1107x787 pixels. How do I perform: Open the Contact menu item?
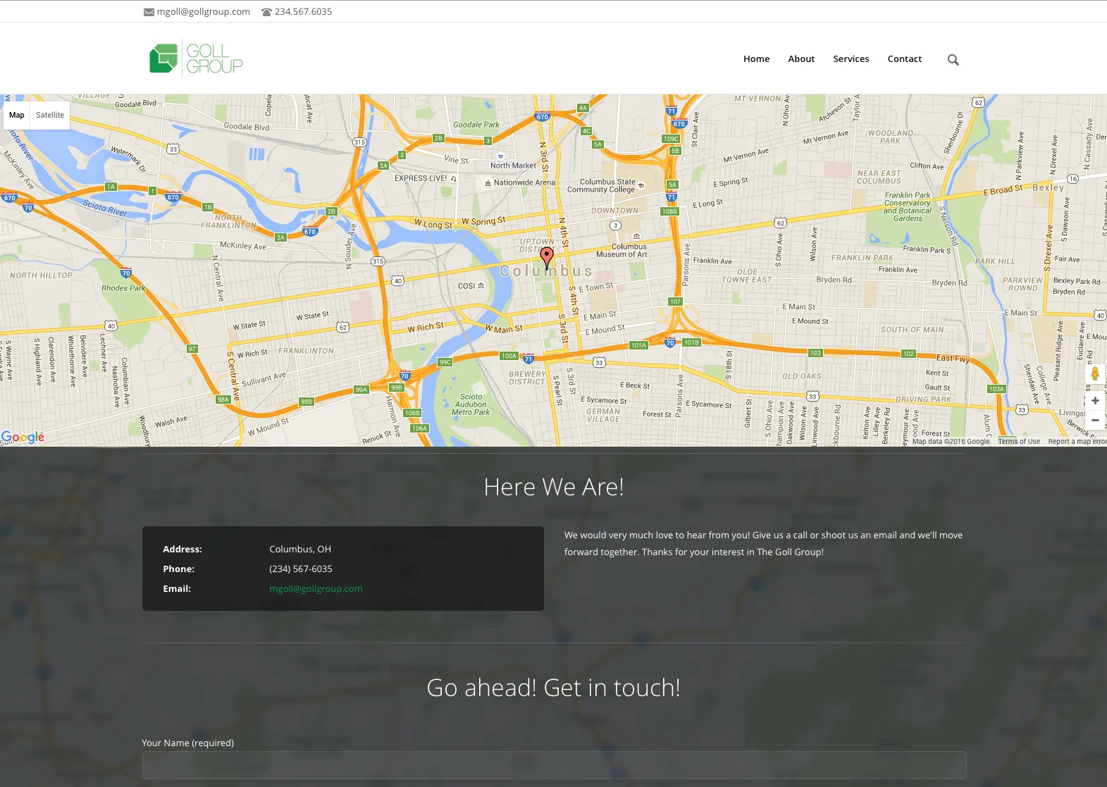click(x=905, y=59)
